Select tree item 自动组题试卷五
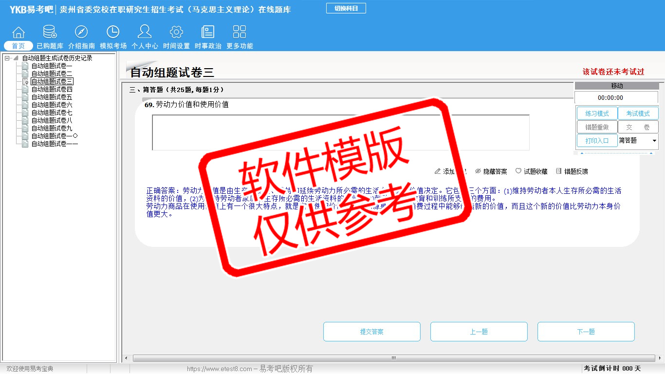 coord(52,97)
